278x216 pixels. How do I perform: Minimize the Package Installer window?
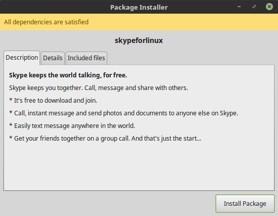[x=239, y=7]
